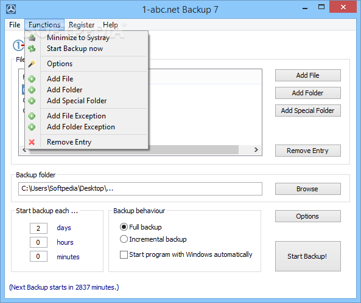
Task: Click the red X icon beside Remove Entry
Action: pos(32,142)
